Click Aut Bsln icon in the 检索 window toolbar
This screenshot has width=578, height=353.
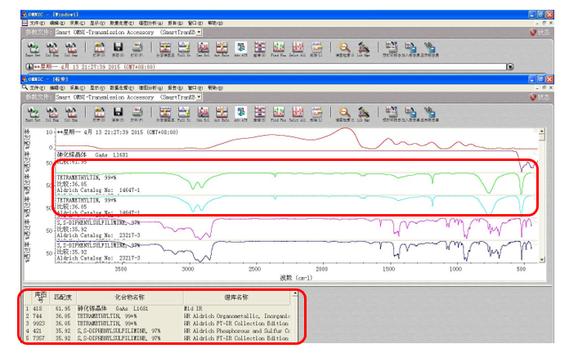coord(222,114)
